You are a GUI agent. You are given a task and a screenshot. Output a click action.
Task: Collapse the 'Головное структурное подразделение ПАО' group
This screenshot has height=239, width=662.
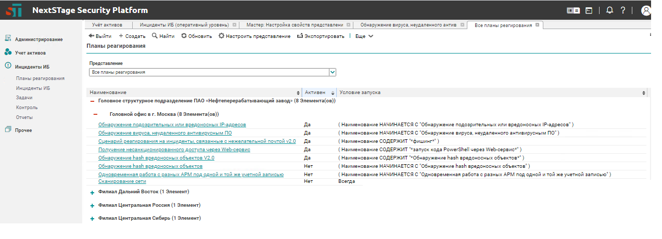(93, 101)
